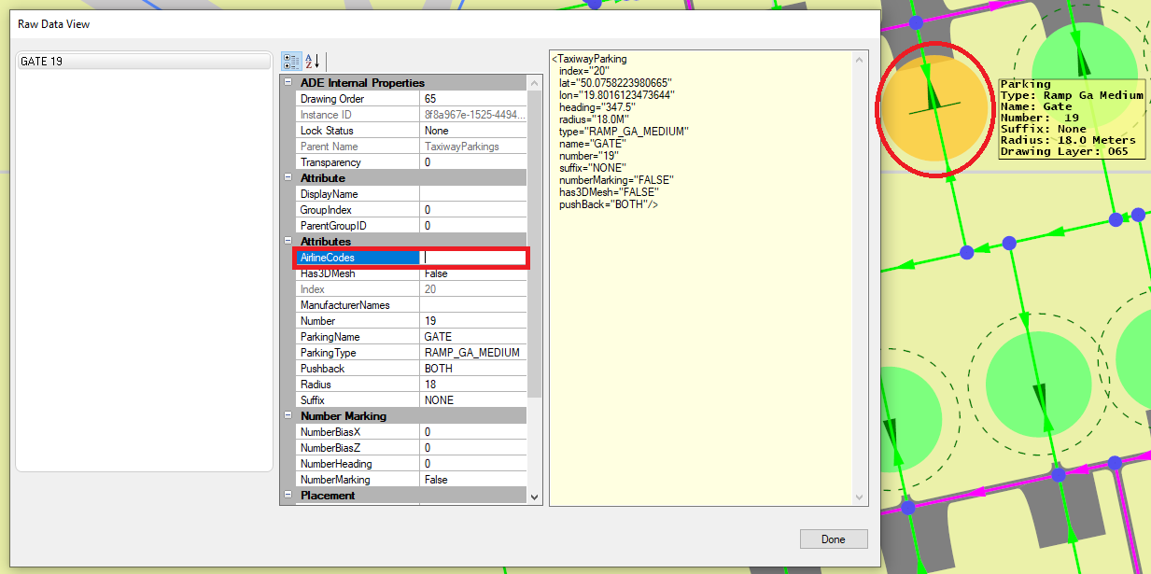Toggle Has3DMesh from False
Viewport: 1151px width, 574px height.
coord(471,273)
